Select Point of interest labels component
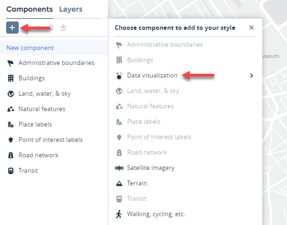This screenshot has width=287, height=225. [x=50, y=140]
